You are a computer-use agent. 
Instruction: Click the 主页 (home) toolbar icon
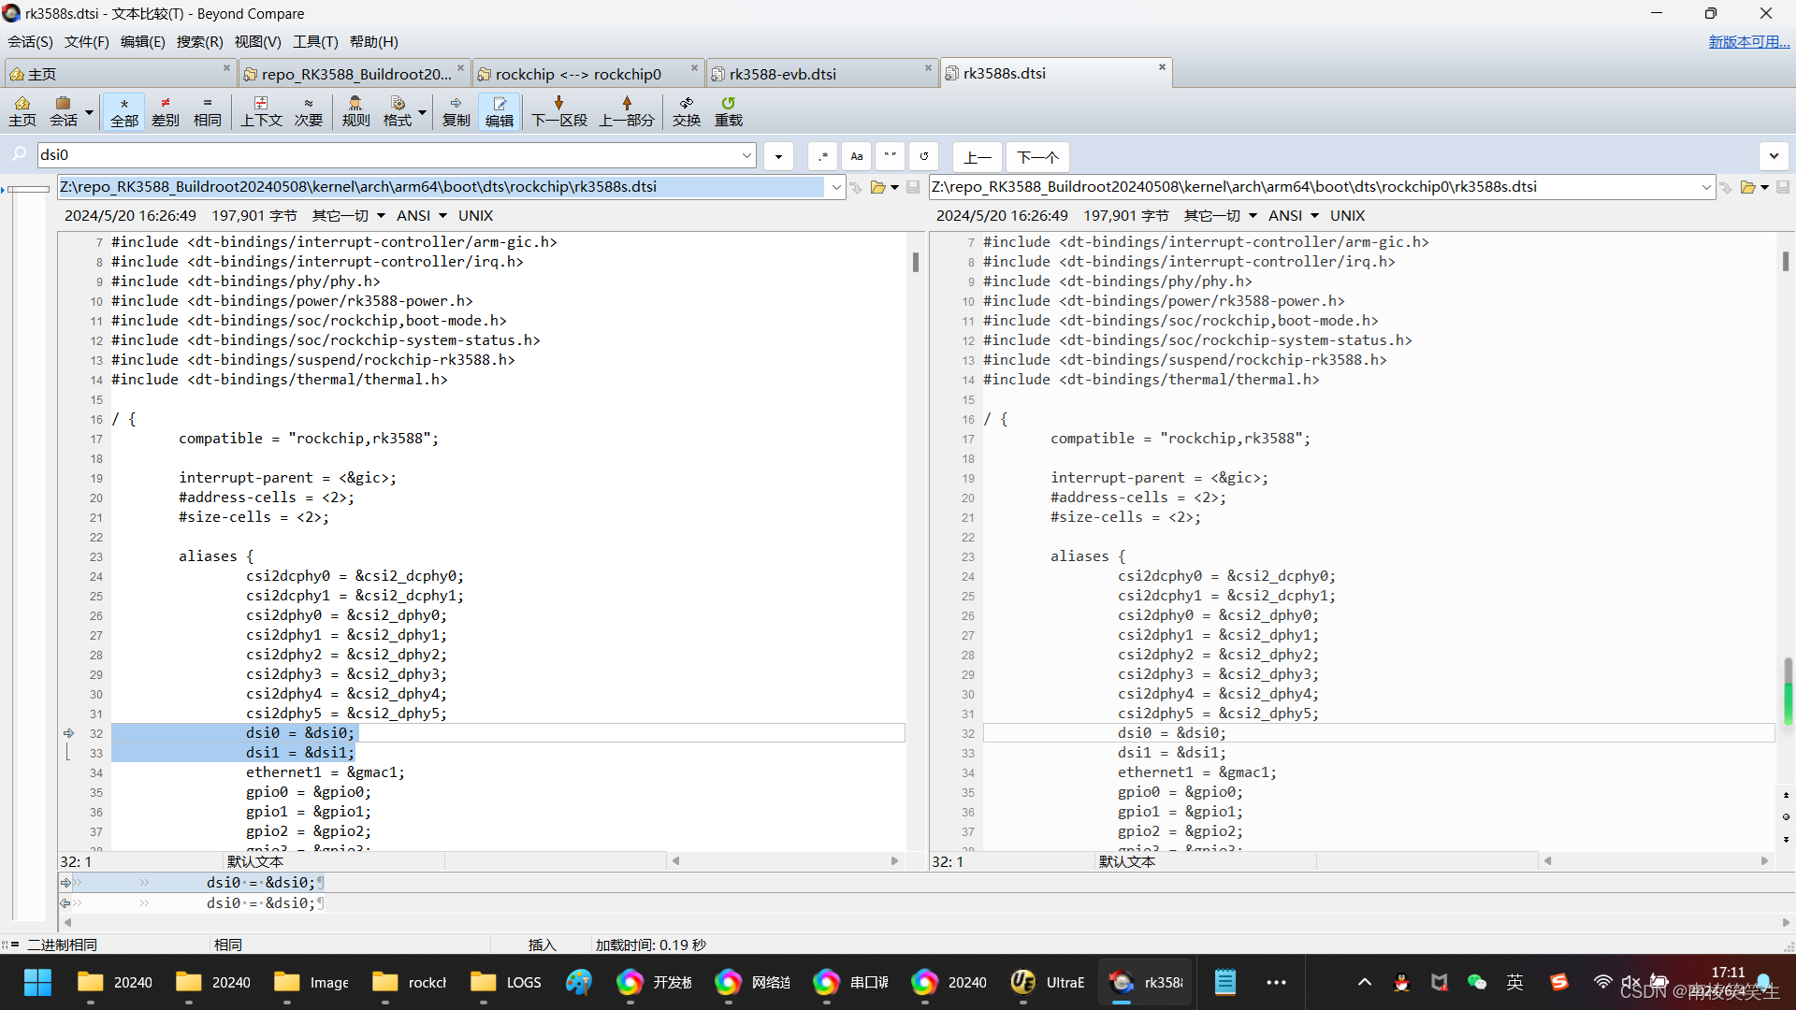tap(22, 111)
